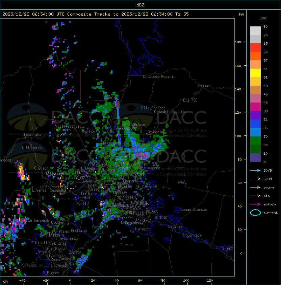
Task: Click the 'dBZ' heading above color scale
Action: [x=263, y=18]
